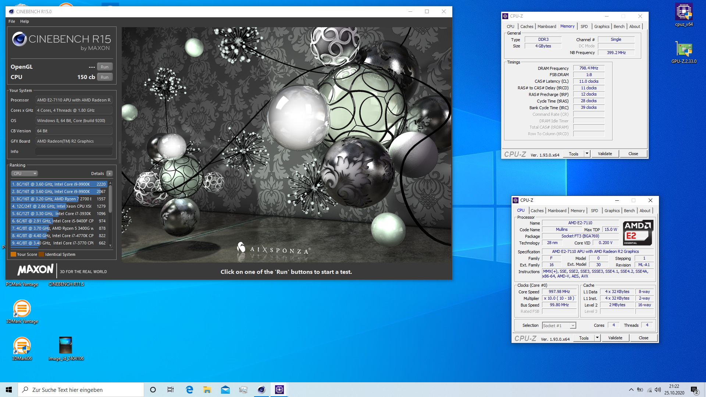Open Graphics tab in upper CPU-Z

point(602,26)
